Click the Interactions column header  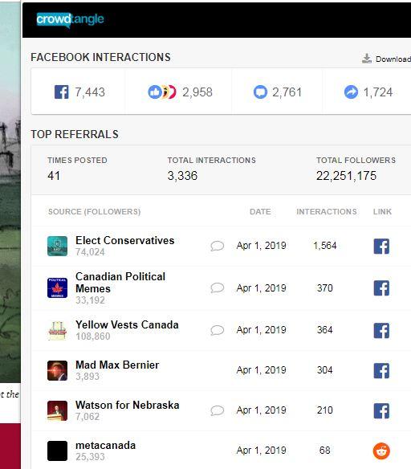[327, 212]
